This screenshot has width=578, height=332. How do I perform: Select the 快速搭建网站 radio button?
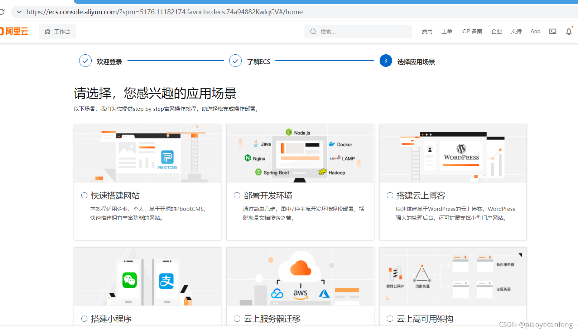(84, 195)
